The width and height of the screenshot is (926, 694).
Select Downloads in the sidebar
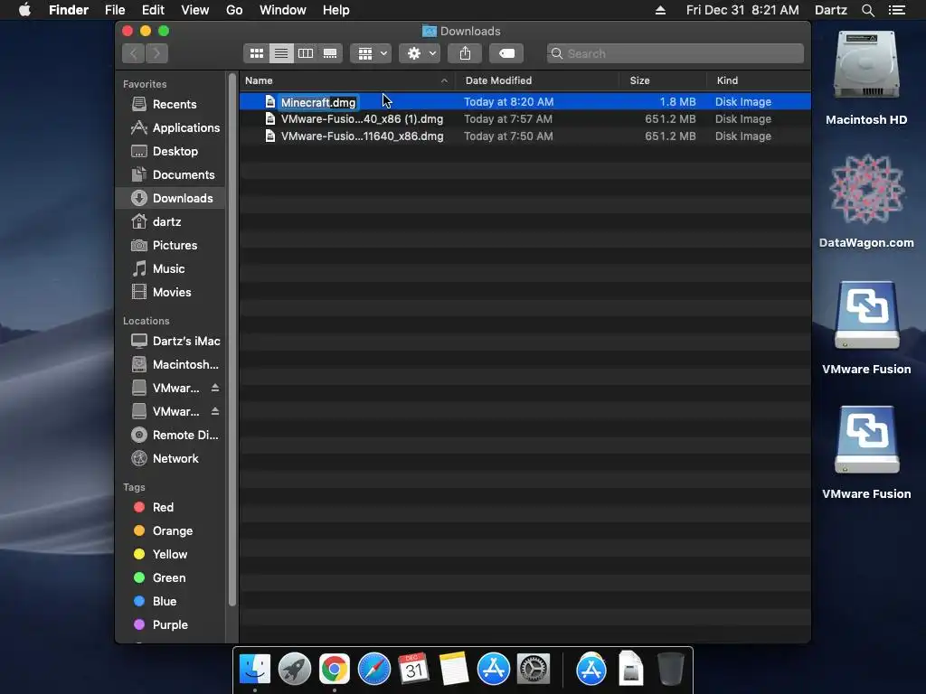point(170,198)
